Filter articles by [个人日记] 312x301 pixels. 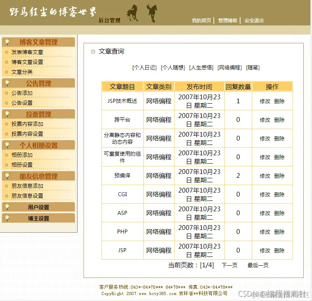coord(145,68)
